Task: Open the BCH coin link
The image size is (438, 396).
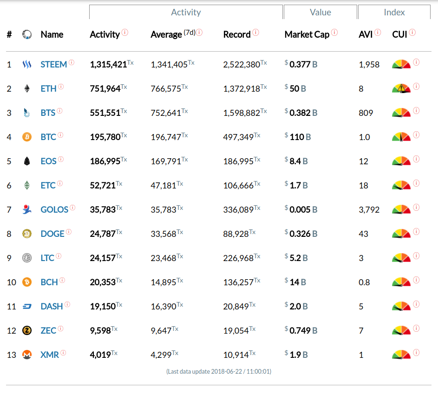Action: click(x=49, y=282)
